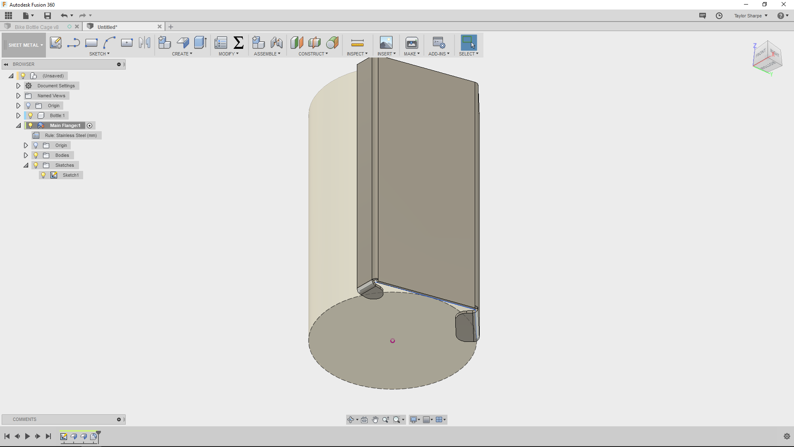The width and height of the screenshot is (794, 447).
Task: Toggle visibility bulb of (Unsaved) root
Action: pos(23,76)
